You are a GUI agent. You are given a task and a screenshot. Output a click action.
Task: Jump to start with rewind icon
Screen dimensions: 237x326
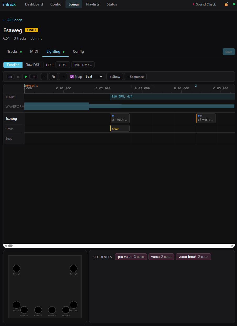coord(10,77)
